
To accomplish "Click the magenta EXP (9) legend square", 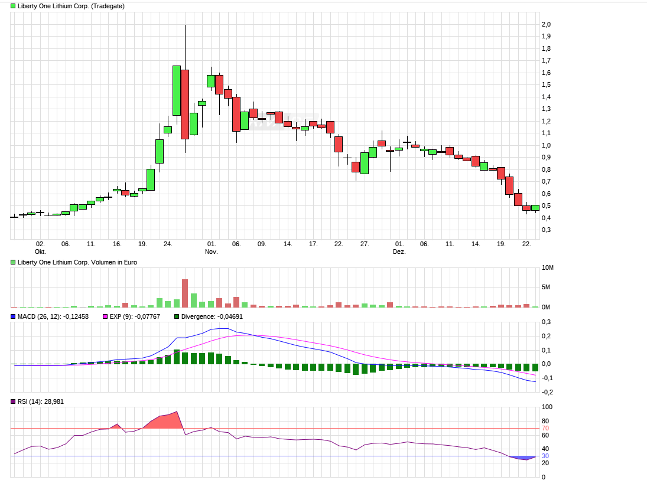I will click(106, 317).
